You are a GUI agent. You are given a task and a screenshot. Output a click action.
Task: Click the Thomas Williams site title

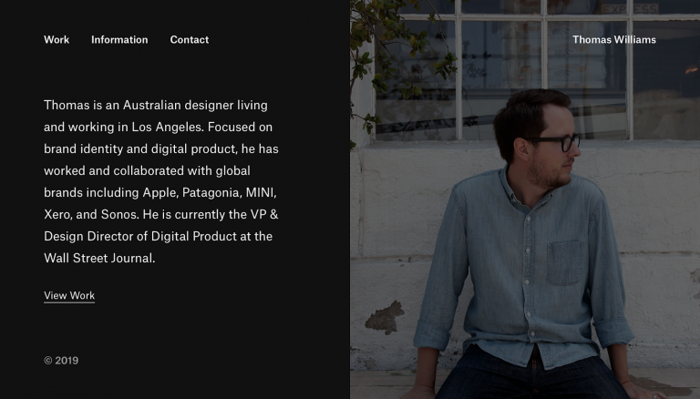pos(613,40)
